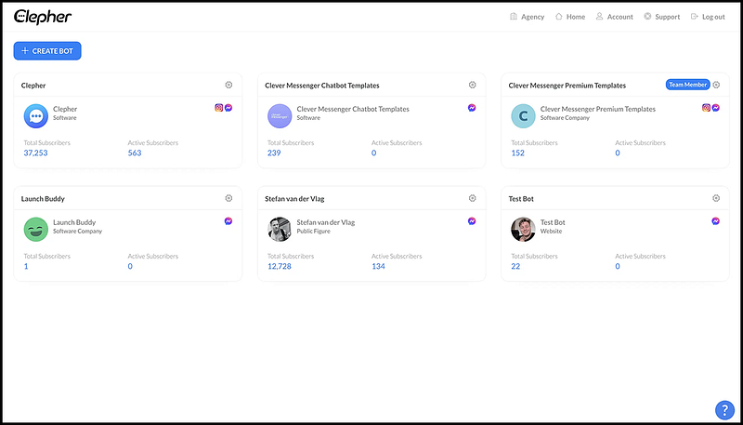
Task: Click Clepher page name beside blue avatar
Action: click(65, 109)
